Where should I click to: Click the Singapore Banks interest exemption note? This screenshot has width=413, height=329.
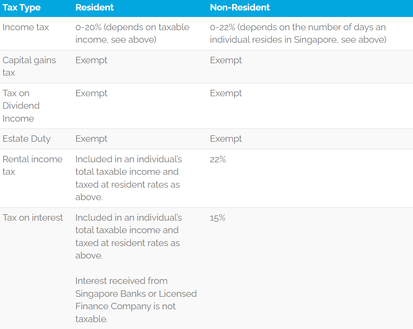click(136, 300)
